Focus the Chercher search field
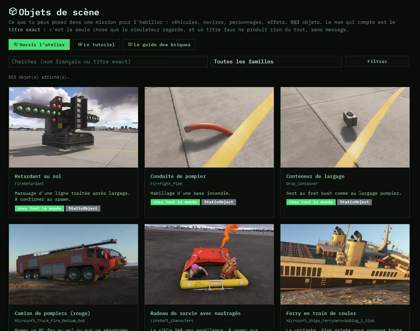This screenshot has height=331, width=420. point(108,61)
